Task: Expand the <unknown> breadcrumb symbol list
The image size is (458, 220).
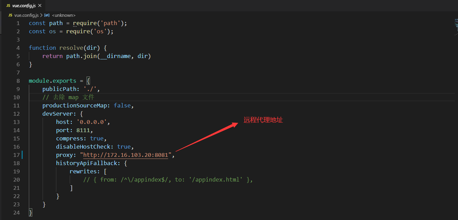Action: [x=64, y=15]
